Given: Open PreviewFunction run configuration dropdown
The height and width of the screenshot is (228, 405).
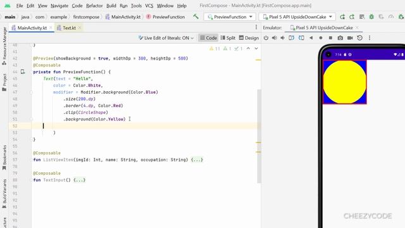Looking at the screenshot, I should point(230,17).
